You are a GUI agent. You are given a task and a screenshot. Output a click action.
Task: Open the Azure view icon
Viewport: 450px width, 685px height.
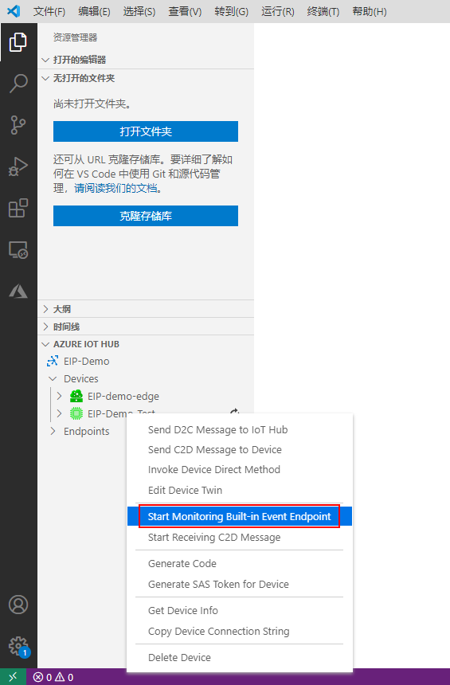(18, 292)
